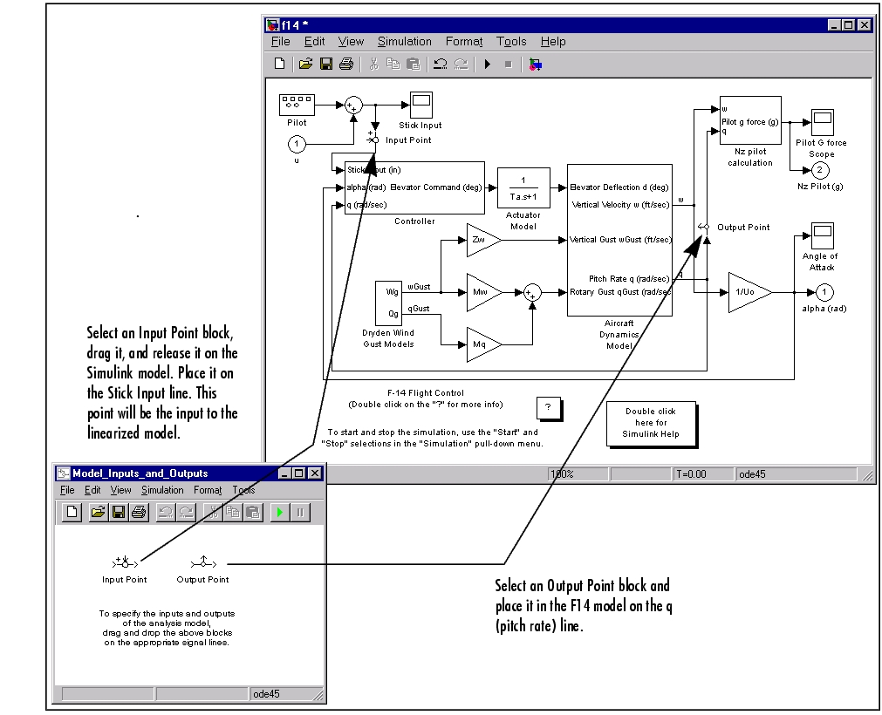Click Paste clipboard icon in f14 toolbar

[x=414, y=64]
